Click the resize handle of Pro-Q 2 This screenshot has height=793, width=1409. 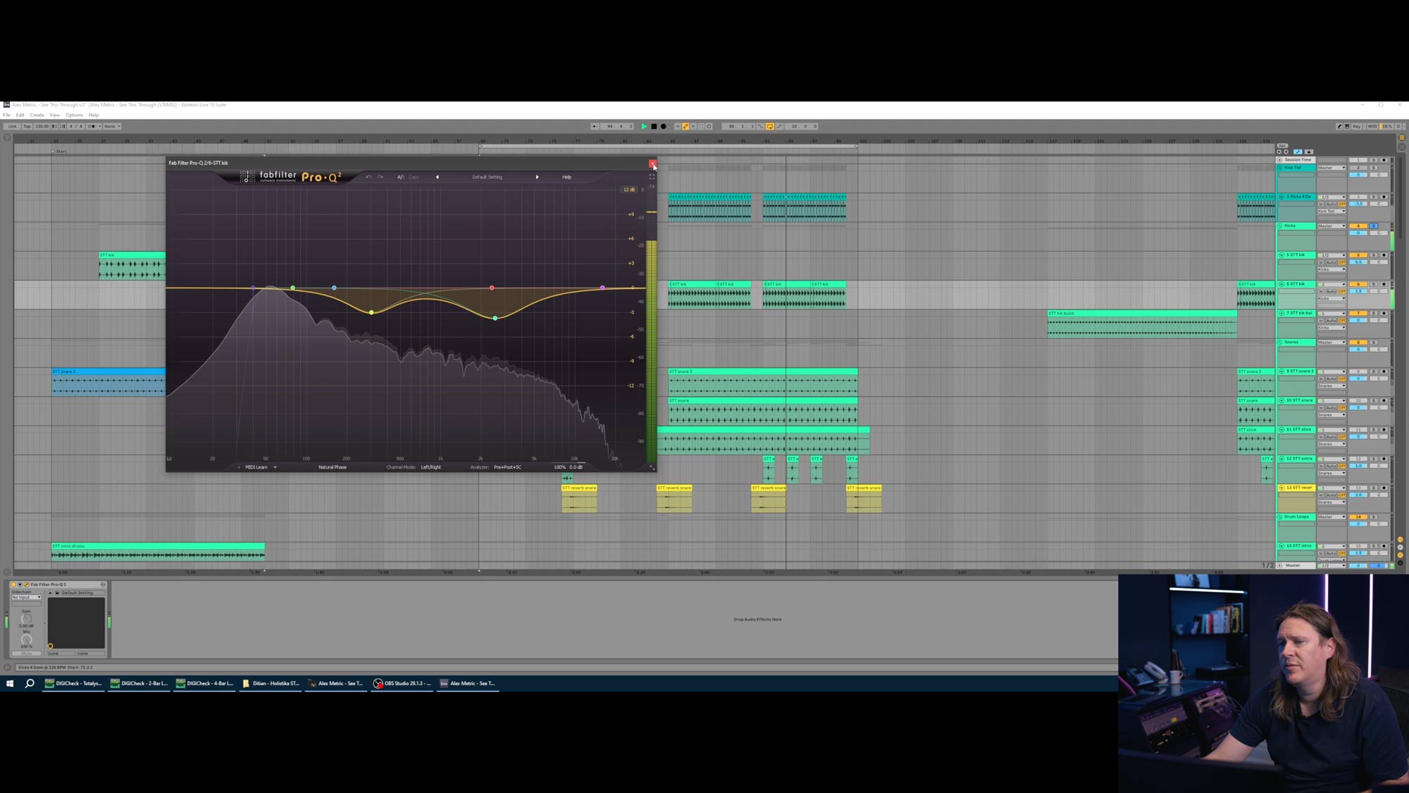click(x=652, y=467)
